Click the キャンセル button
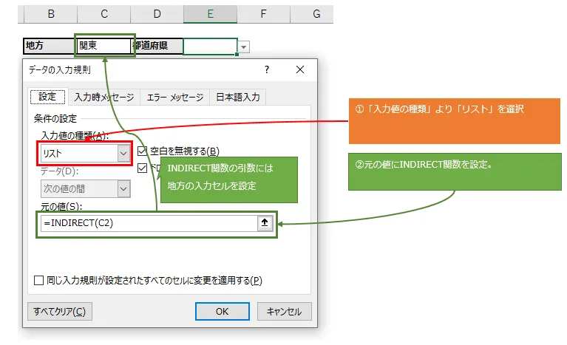This screenshot has height=345, width=567. point(284,312)
